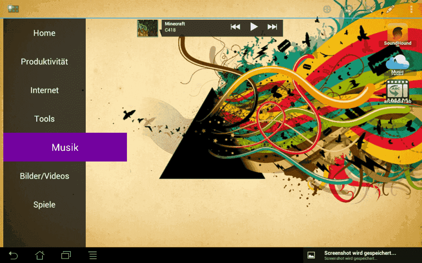Open the screenshot notification image icon
The image size is (422, 263).
(x=311, y=255)
